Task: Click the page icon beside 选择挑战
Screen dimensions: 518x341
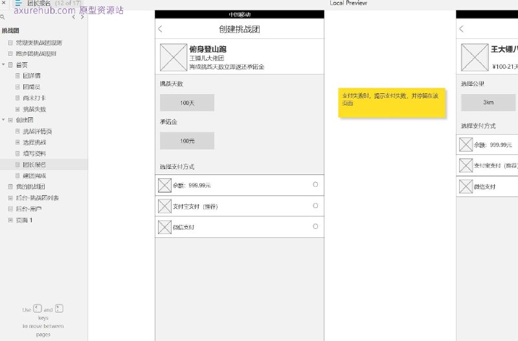Action: pyautogui.click(x=17, y=143)
